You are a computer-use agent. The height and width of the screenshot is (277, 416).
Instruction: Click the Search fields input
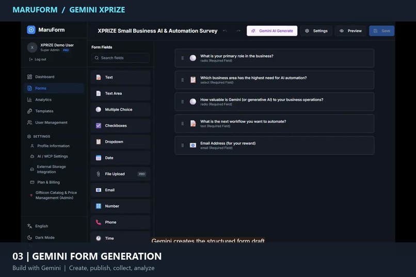(x=120, y=58)
